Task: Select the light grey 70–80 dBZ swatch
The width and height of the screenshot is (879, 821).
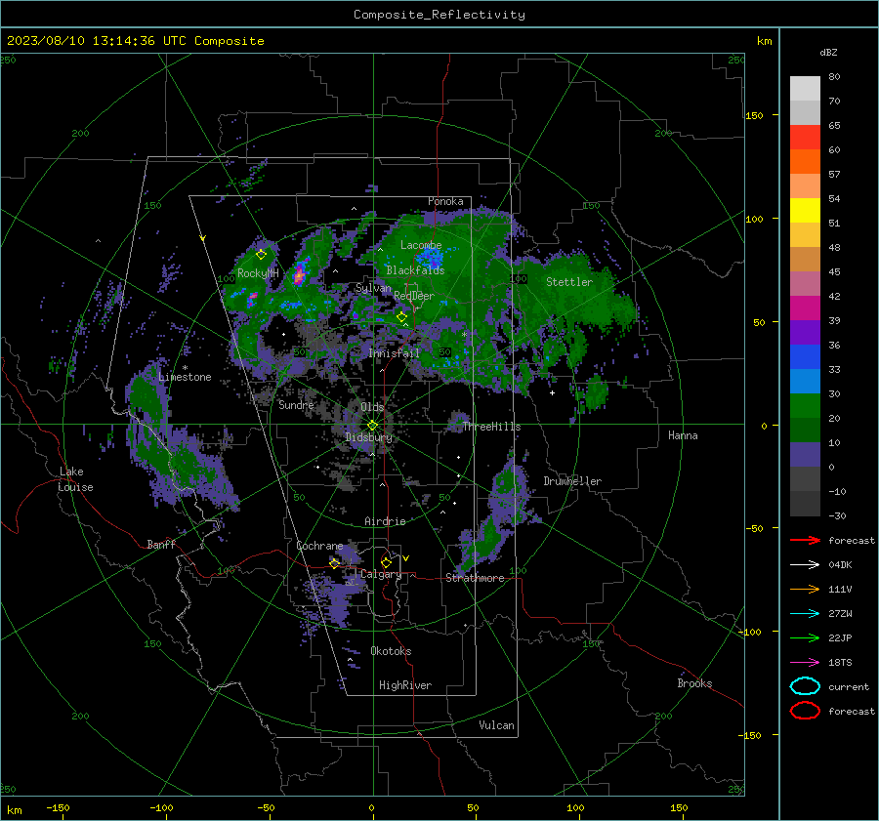Action: [805, 88]
